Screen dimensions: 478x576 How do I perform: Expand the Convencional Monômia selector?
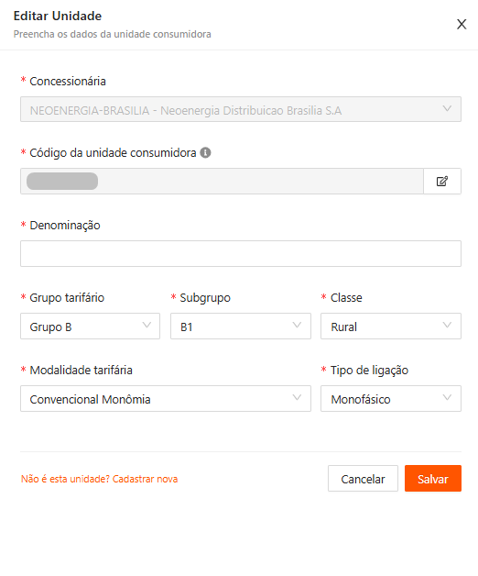166,399
